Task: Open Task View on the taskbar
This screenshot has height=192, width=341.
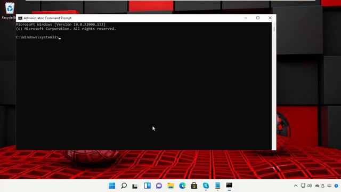Action: point(135,186)
